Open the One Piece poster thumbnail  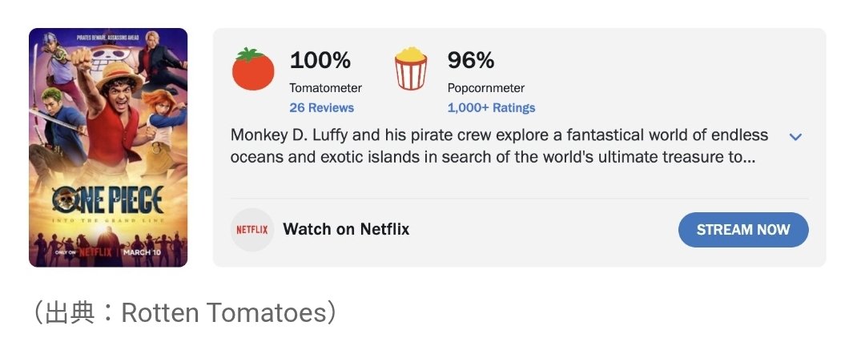tap(108, 147)
